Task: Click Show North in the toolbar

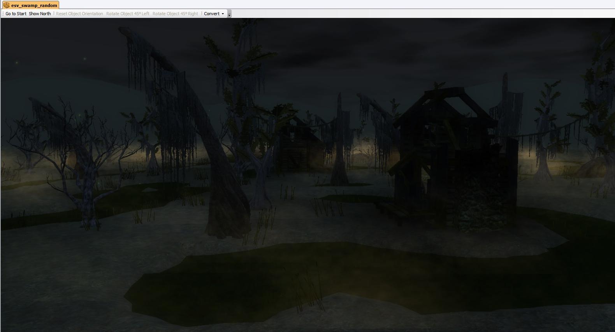Action: click(40, 14)
